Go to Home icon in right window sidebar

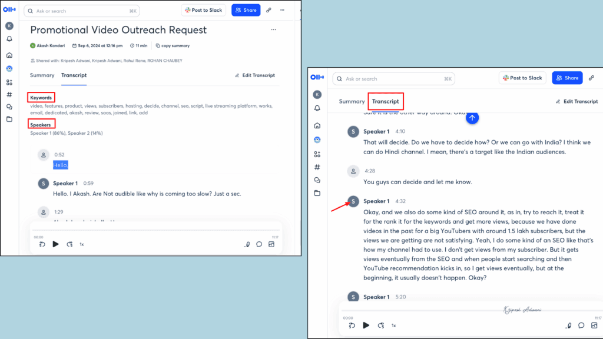tap(317, 126)
